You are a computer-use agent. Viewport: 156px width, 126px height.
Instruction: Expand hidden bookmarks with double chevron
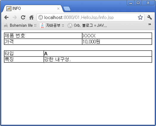150,24
